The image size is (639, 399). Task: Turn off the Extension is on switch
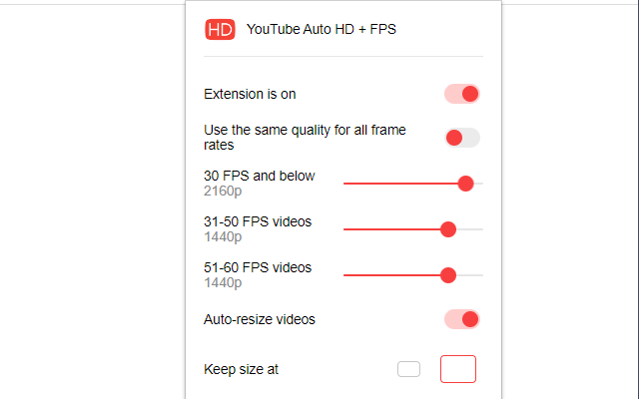click(x=462, y=94)
